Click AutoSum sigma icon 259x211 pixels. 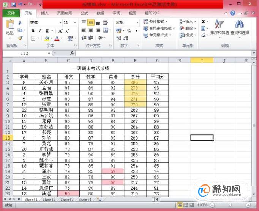(x=203, y=22)
